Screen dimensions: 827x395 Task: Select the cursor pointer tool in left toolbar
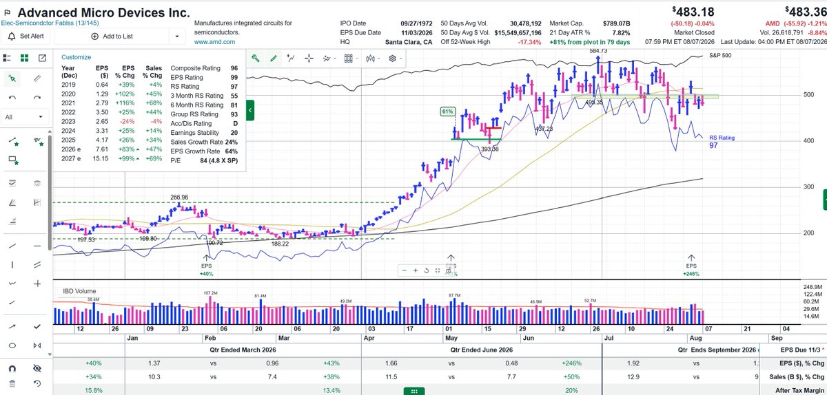click(x=13, y=79)
